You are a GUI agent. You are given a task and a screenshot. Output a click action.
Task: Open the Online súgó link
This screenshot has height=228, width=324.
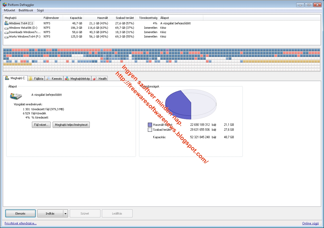coord(311,223)
